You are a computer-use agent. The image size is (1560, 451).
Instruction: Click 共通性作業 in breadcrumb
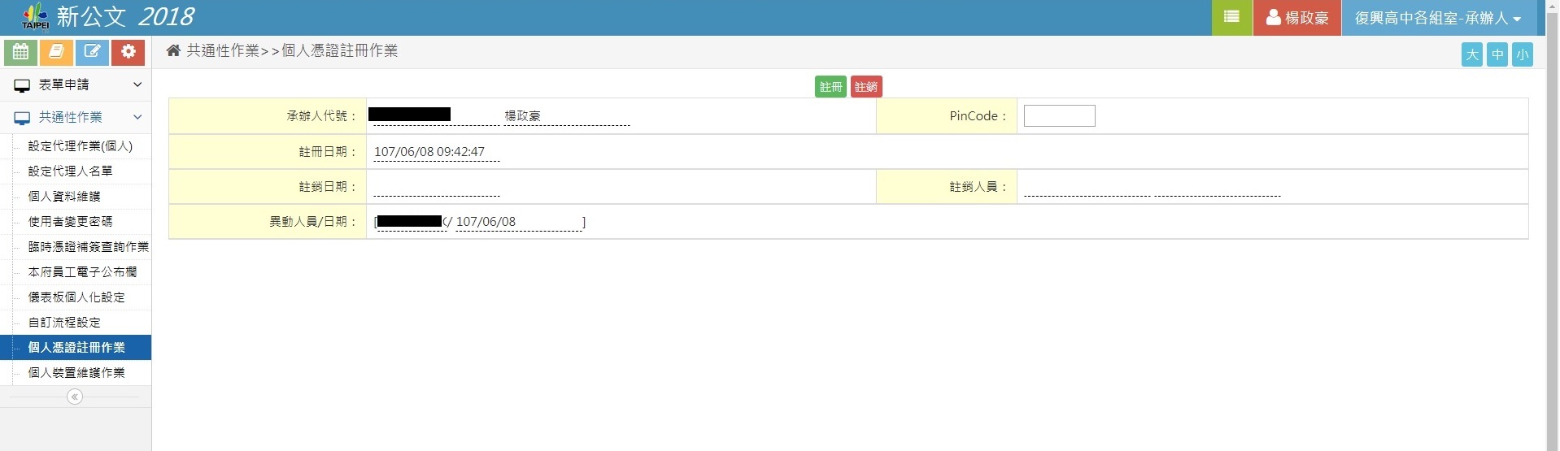[x=222, y=50]
